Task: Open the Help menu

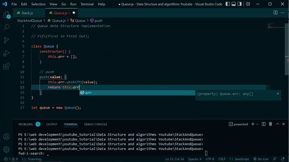Action: click(x=101, y=4)
